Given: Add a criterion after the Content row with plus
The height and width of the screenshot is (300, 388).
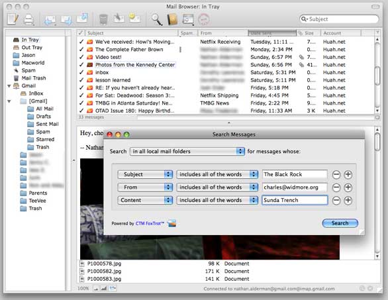Looking at the screenshot, I should pyautogui.click(x=348, y=200).
